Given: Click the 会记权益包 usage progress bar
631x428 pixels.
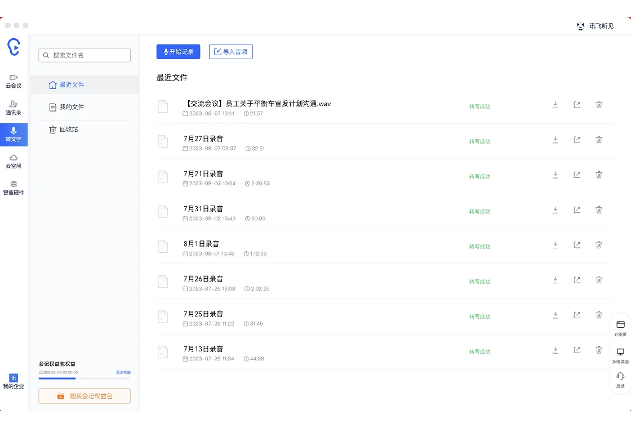Looking at the screenshot, I should tap(85, 378).
